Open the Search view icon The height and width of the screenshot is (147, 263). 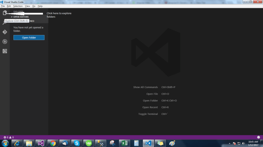tap(4, 23)
